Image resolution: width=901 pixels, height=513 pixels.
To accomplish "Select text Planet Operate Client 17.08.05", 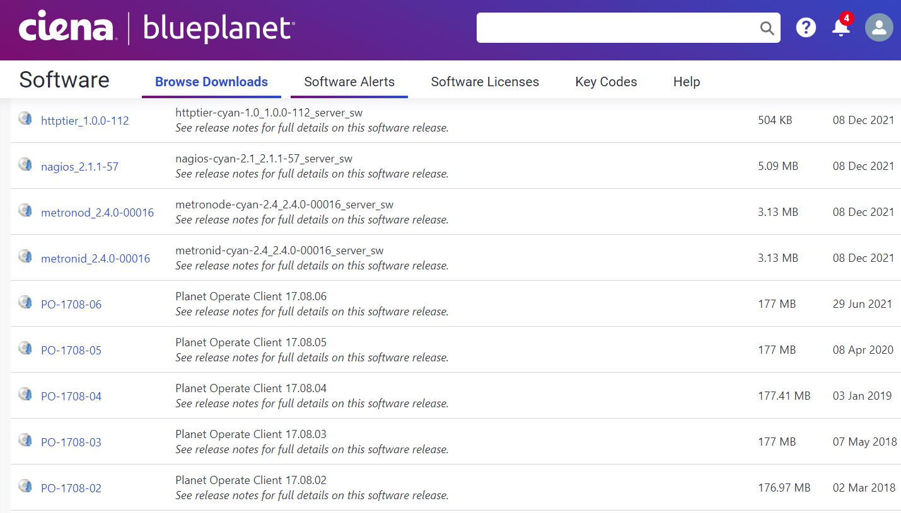I will [251, 342].
